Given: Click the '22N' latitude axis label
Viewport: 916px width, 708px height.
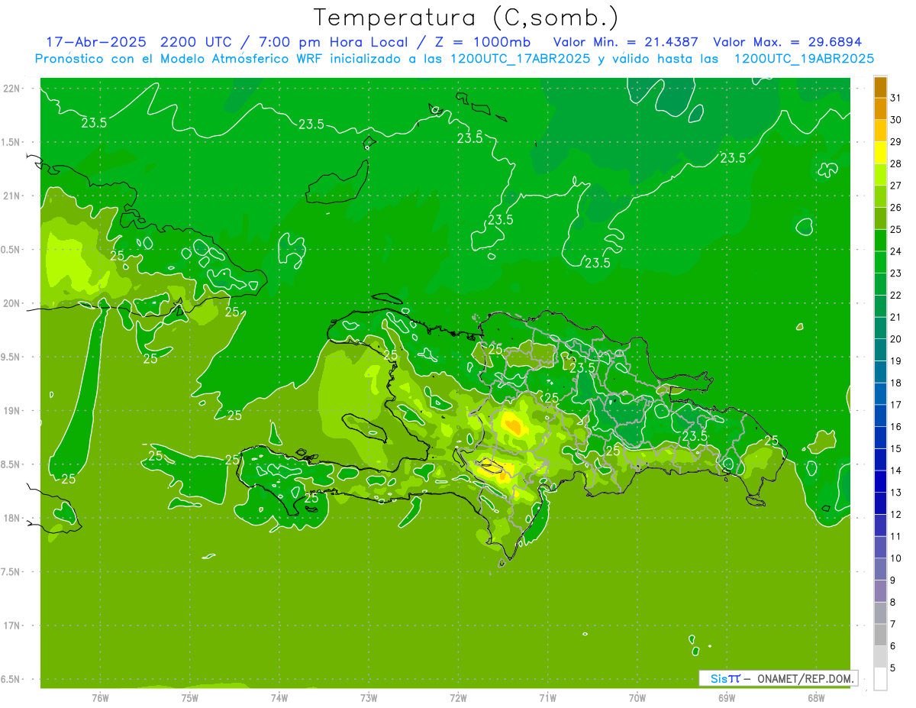Looking at the screenshot, I should [x=12, y=89].
